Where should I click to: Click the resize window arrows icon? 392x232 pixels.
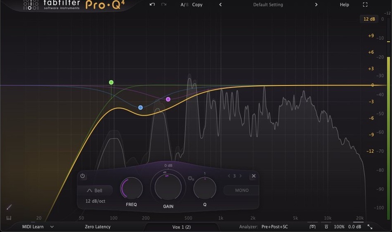[370, 227]
